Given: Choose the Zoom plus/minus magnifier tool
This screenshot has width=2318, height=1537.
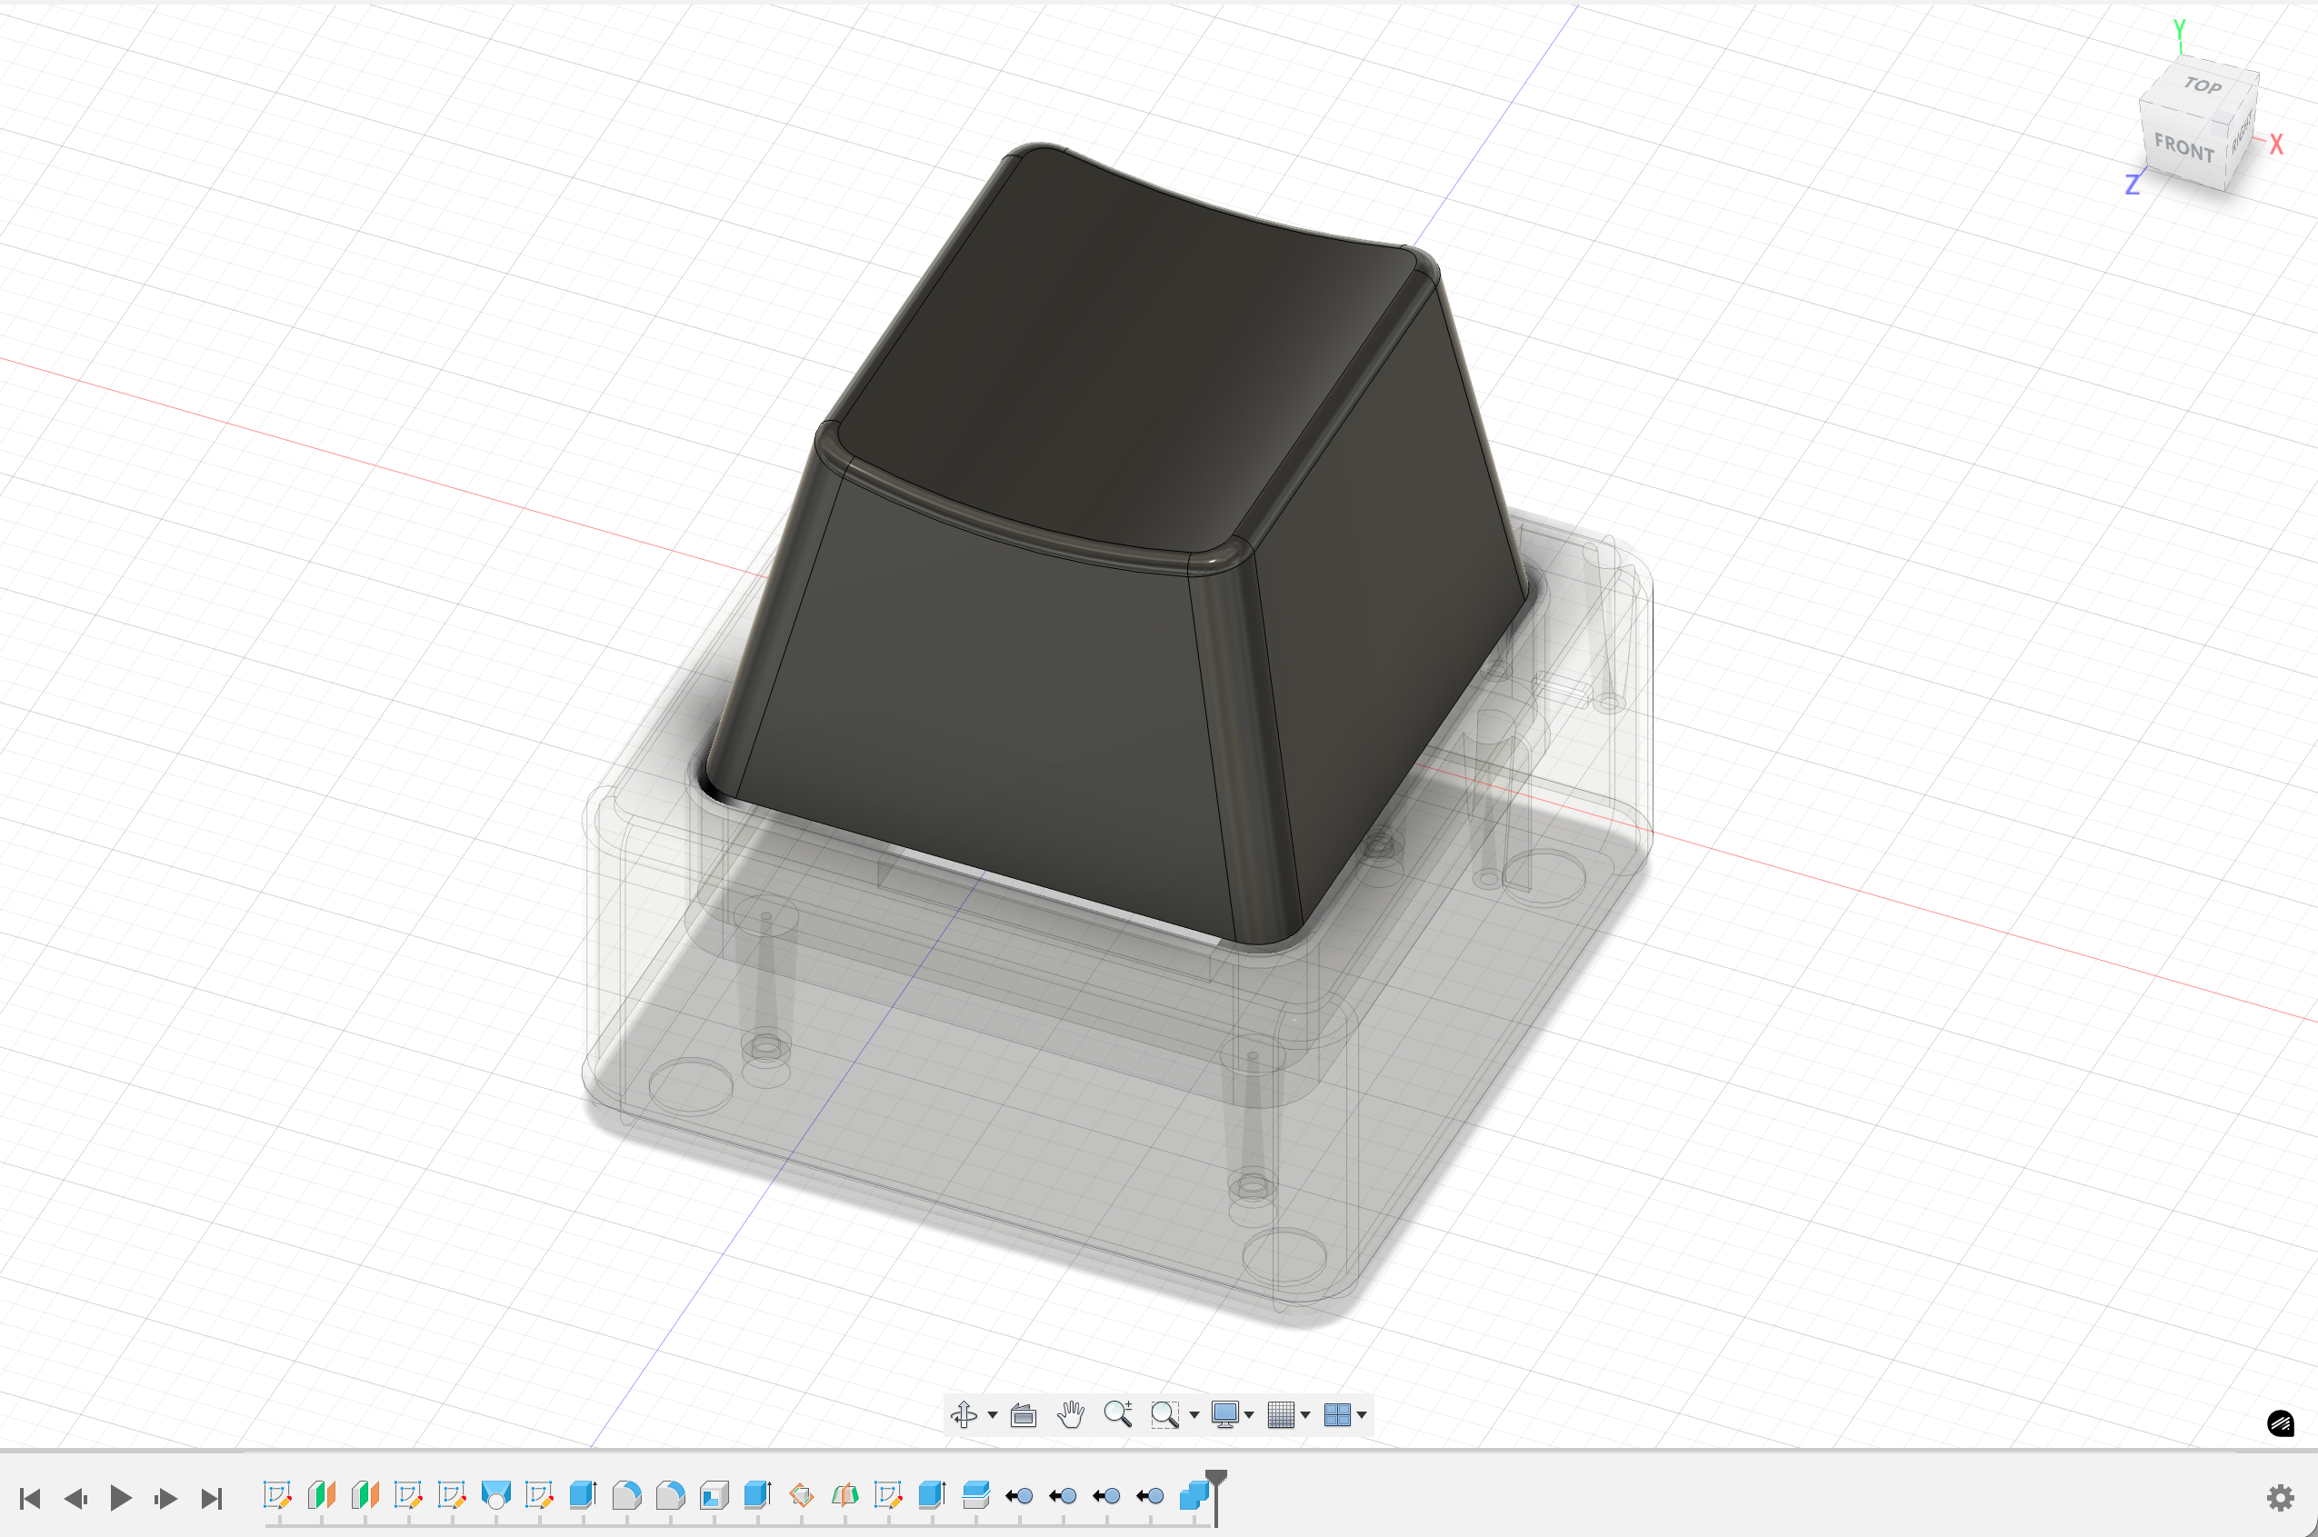Looking at the screenshot, I should click(x=1118, y=1414).
